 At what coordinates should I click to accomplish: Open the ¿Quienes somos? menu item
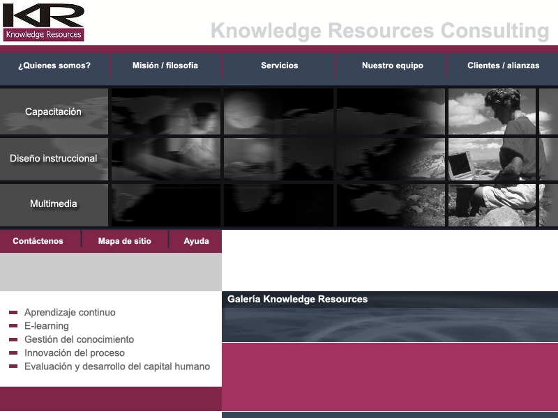[54, 65]
